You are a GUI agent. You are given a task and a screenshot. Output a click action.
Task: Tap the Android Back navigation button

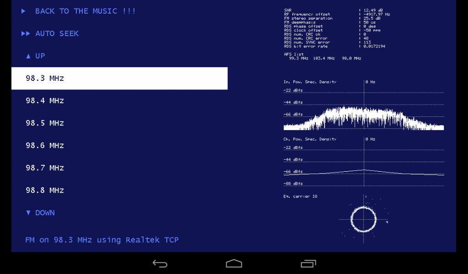(x=160, y=263)
